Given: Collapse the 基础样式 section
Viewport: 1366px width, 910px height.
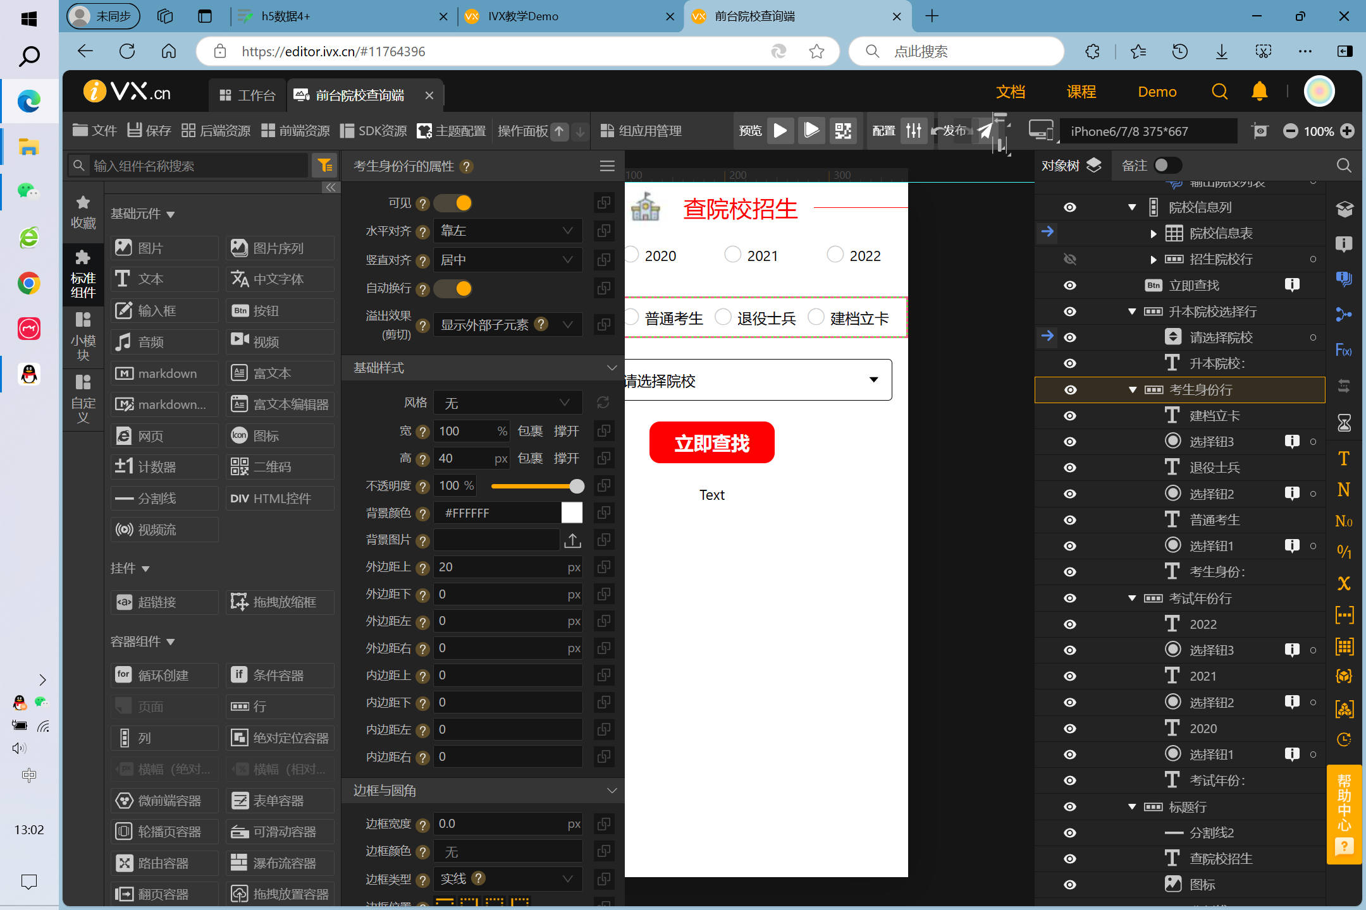Looking at the screenshot, I should 611,368.
